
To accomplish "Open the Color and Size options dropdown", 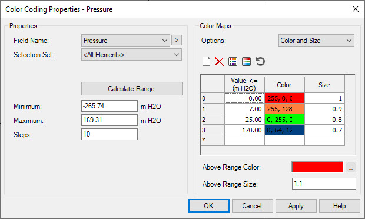I will click(316, 41).
